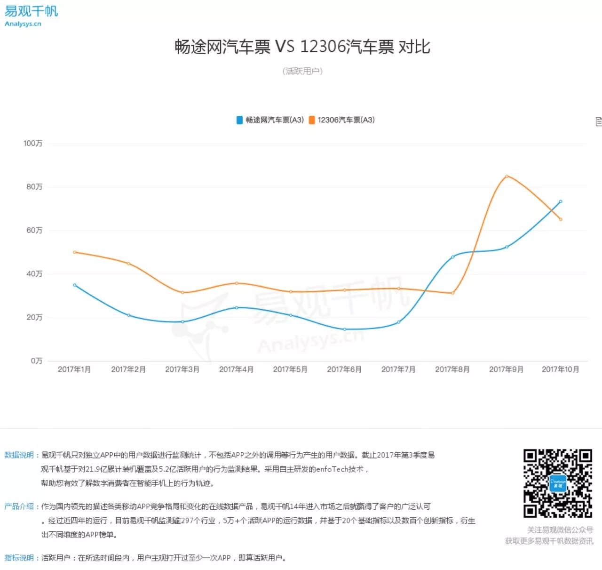The height and width of the screenshot is (570, 602).
Task: Select the blue data point at 2017年9月
Action: coord(507,247)
